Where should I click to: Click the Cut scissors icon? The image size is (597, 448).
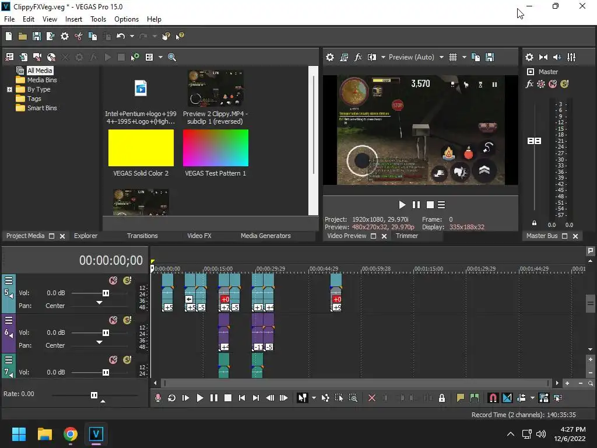click(x=79, y=36)
